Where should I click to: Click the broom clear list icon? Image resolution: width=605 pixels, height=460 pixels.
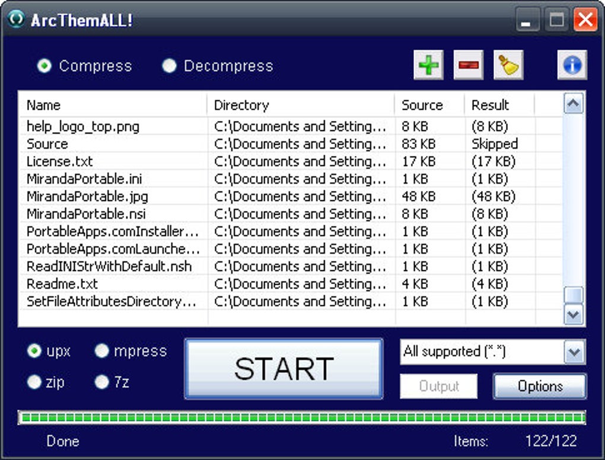point(508,65)
